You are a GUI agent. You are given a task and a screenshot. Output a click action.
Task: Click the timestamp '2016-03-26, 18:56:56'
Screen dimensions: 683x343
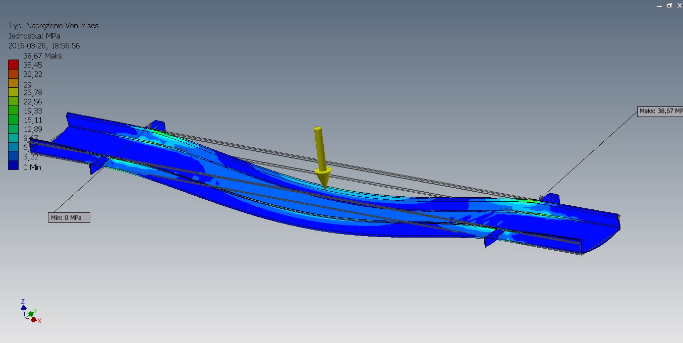(44, 46)
